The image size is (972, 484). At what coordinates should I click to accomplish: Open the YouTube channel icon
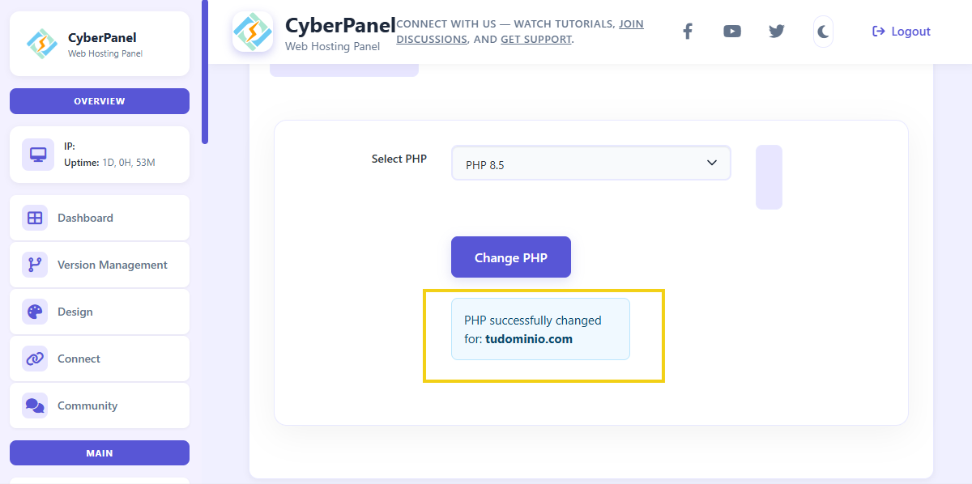732,32
